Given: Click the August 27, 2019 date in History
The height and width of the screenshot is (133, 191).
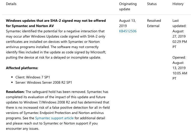Looking at the screenshot, I should click(x=179, y=34).
